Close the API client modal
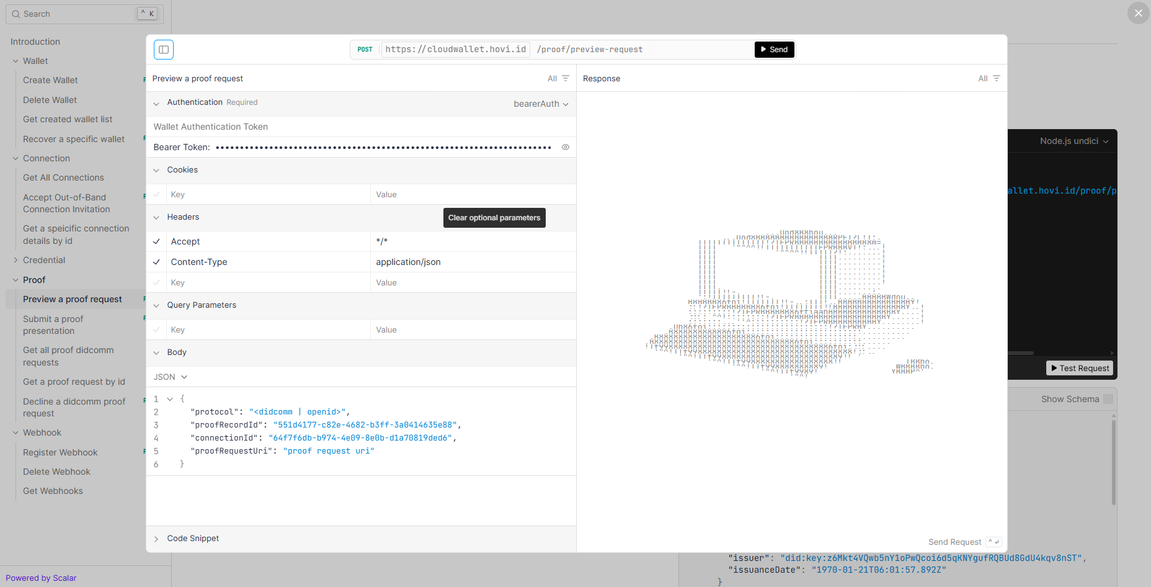 click(x=1138, y=13)
